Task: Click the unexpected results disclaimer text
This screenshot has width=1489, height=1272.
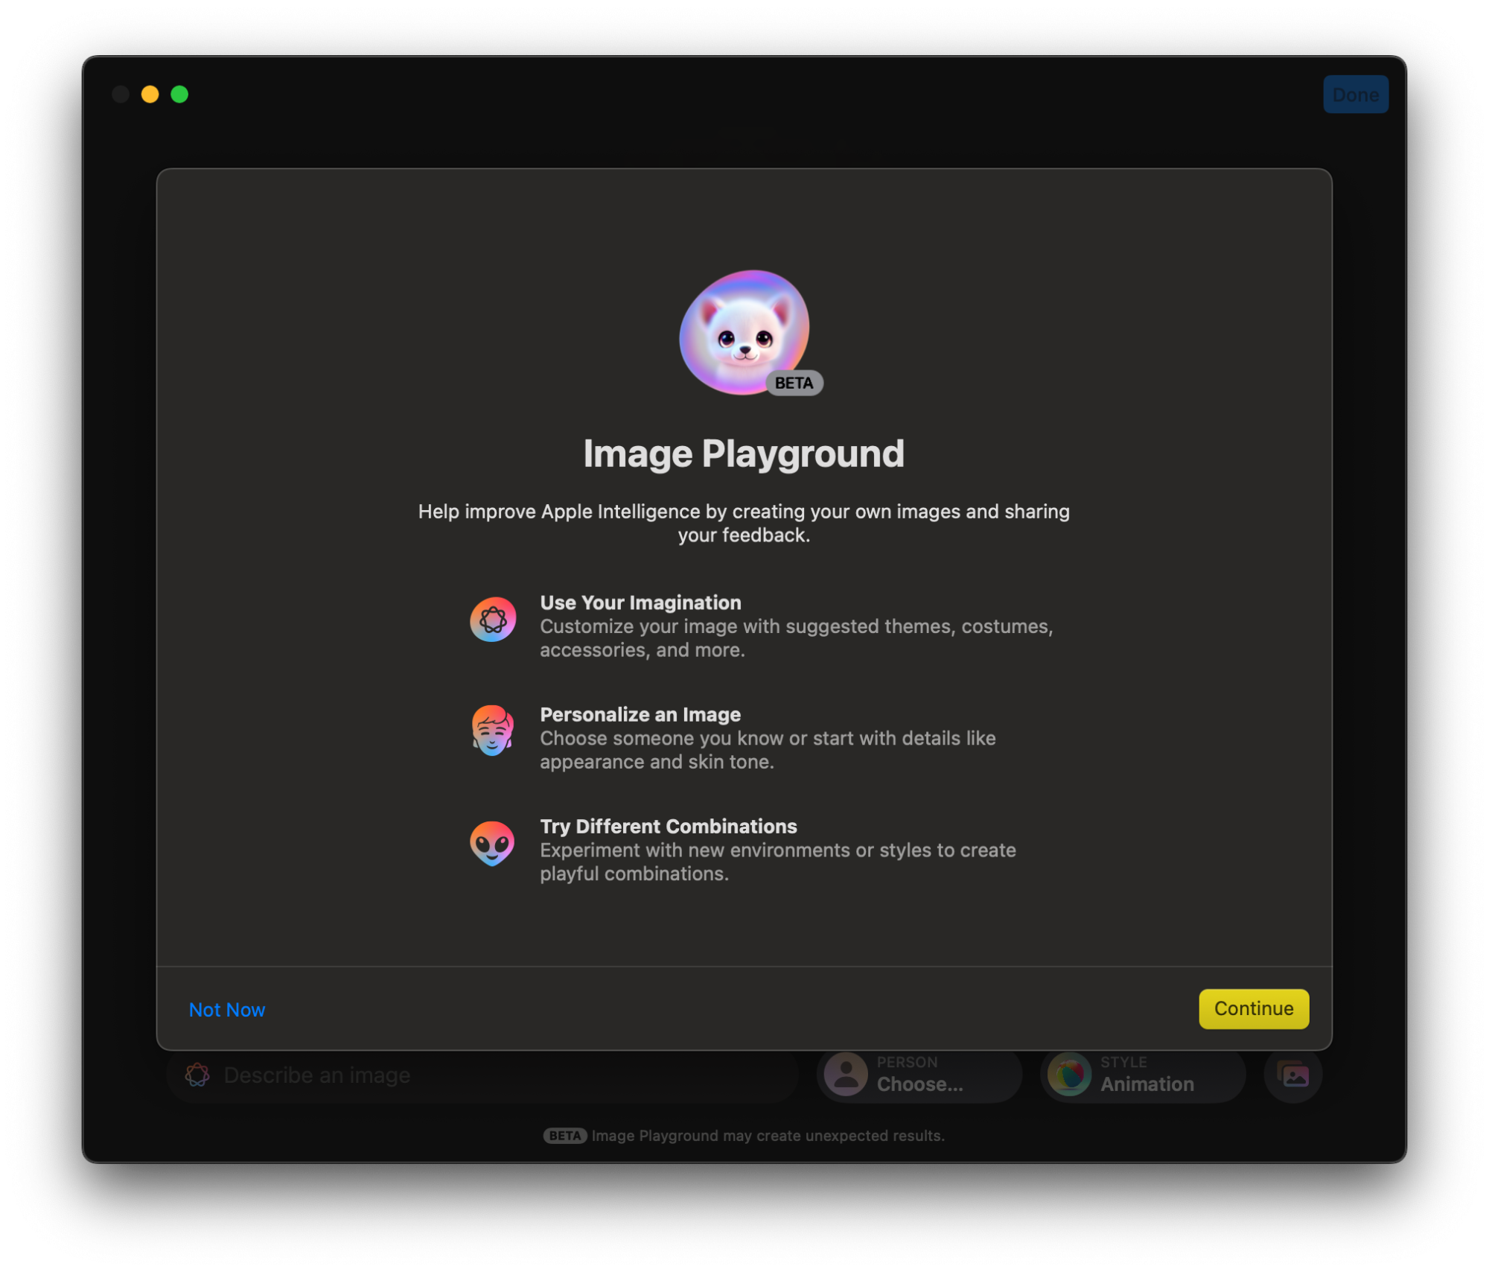Action: click(768, 1136)
